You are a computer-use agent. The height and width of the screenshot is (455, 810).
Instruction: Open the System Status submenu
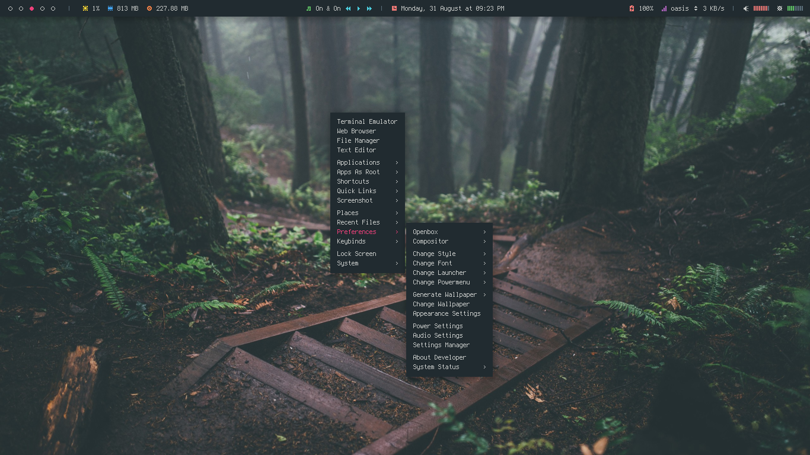pos(449,367)
